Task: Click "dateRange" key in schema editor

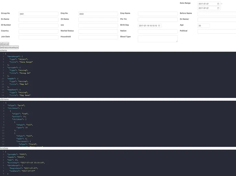Action: tap(14, 56)
